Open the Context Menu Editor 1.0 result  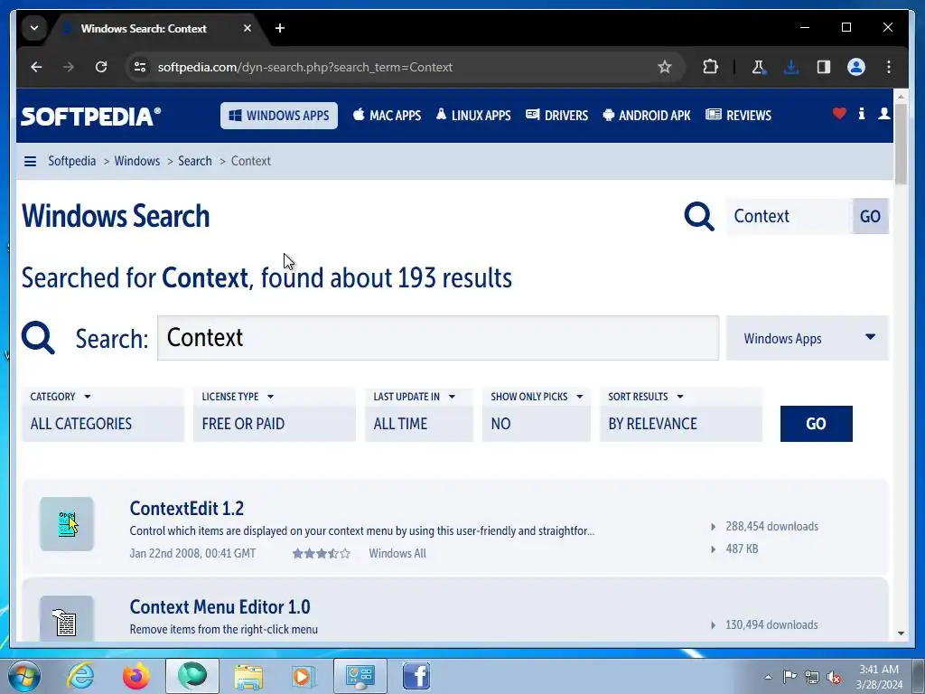(220, 606)
